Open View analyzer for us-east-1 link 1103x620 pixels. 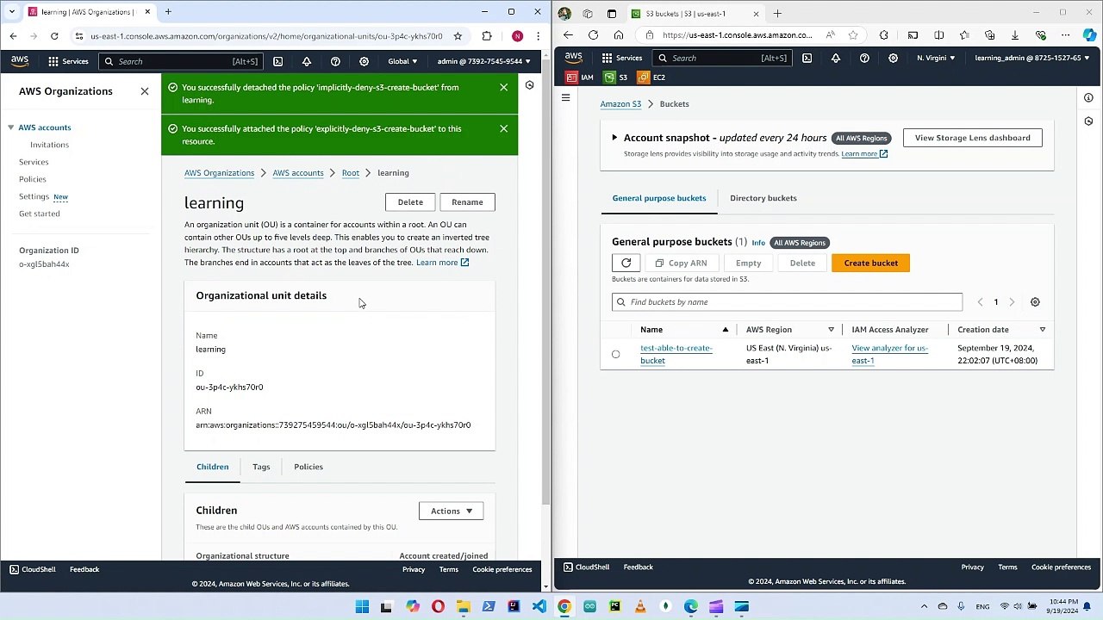889,355
